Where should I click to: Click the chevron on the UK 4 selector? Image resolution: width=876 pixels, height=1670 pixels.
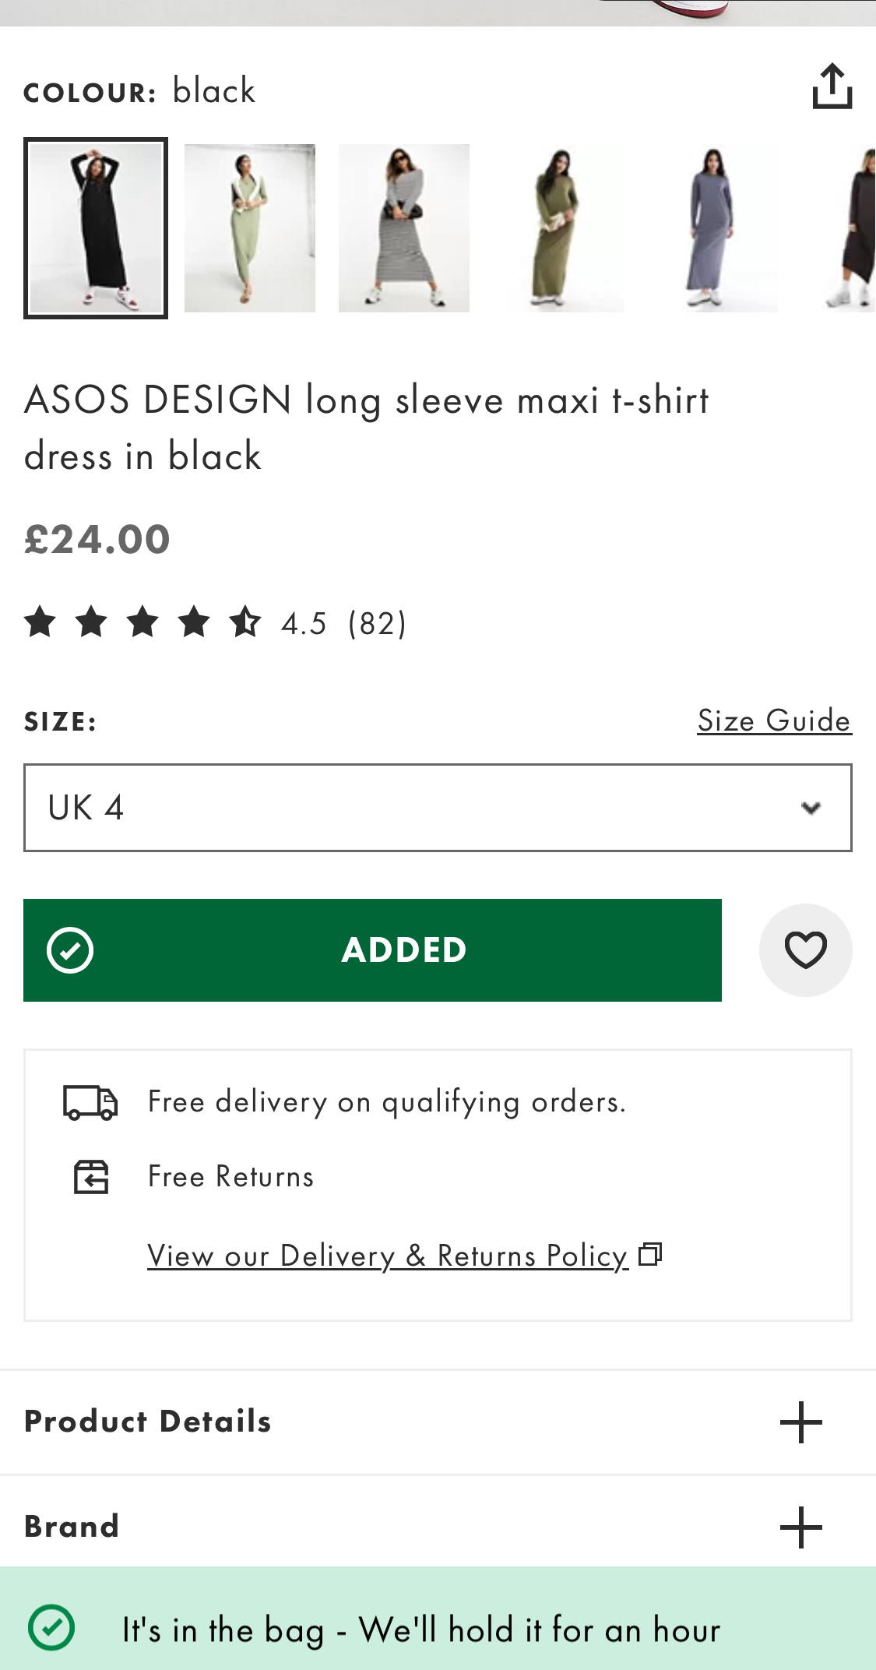(809, 807)
